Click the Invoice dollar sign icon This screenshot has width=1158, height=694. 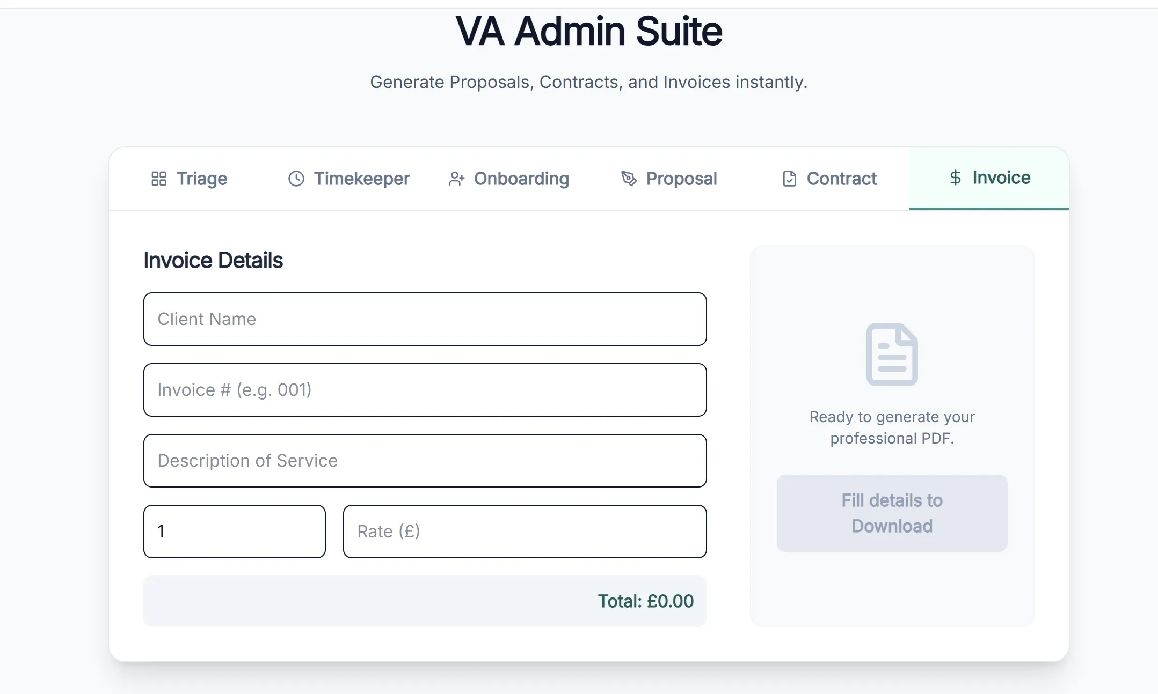(x=955, y=178)
